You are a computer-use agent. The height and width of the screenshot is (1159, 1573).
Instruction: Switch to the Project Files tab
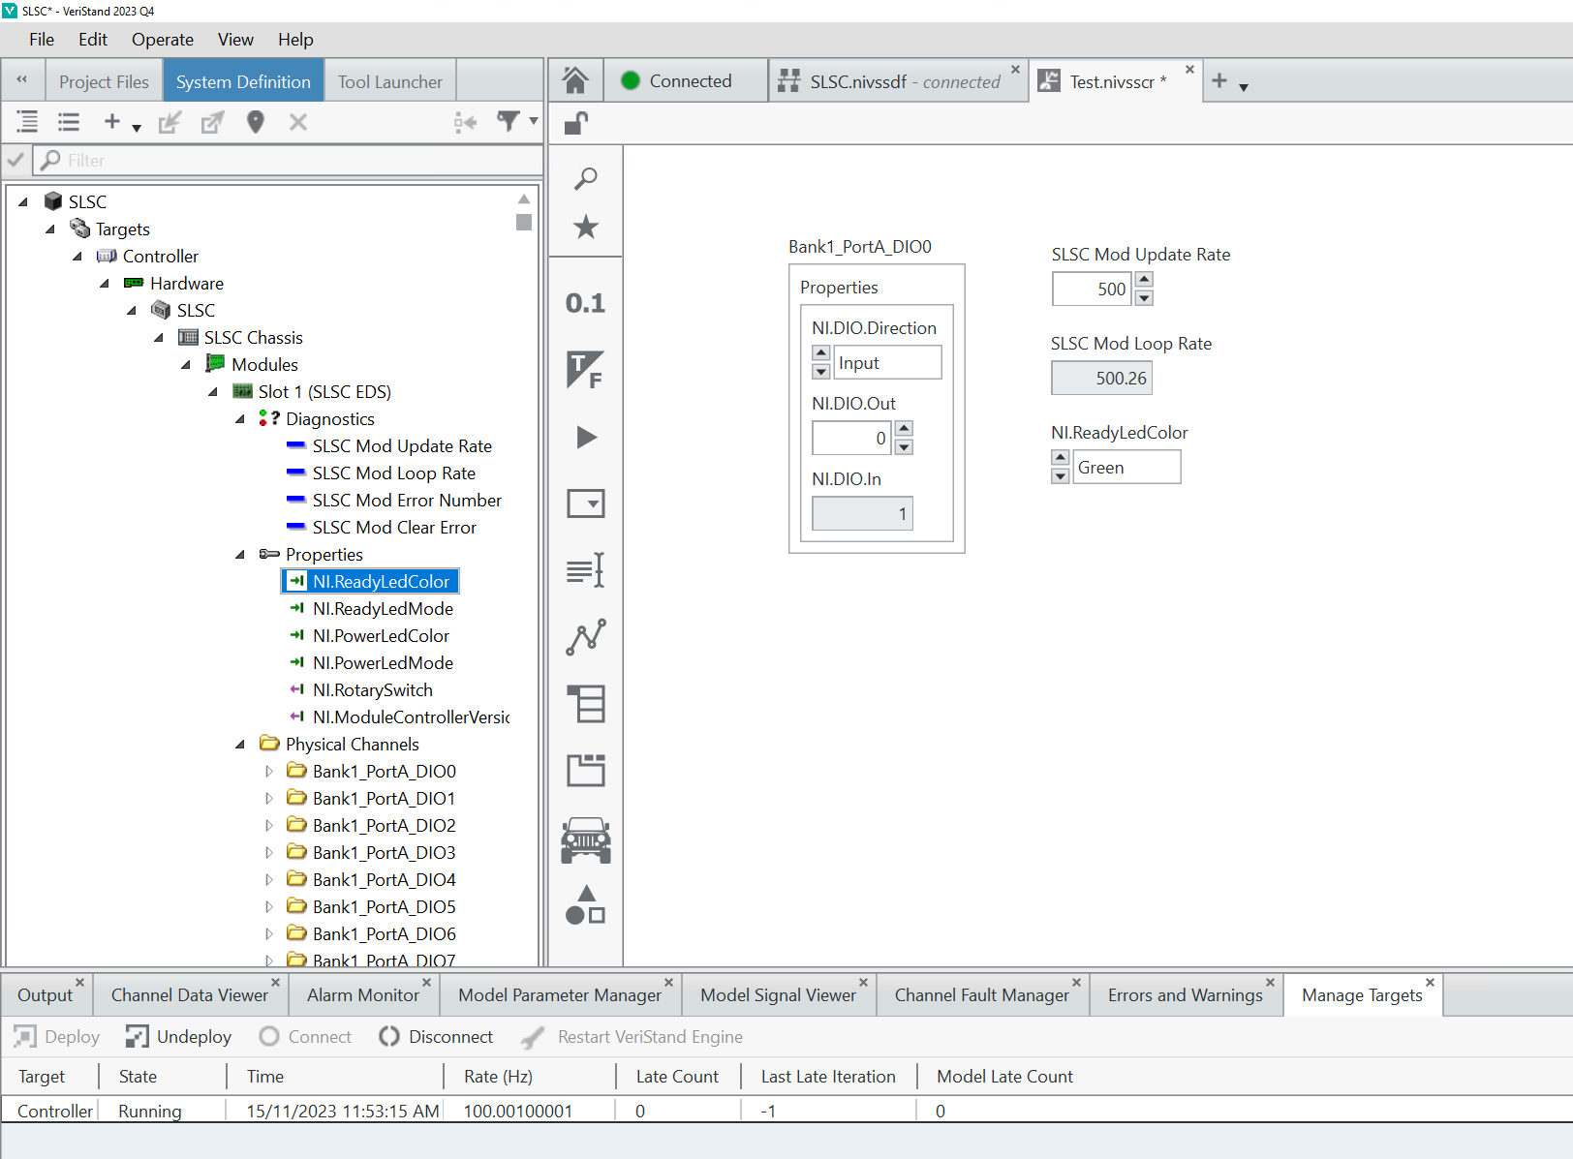point(104,82)
